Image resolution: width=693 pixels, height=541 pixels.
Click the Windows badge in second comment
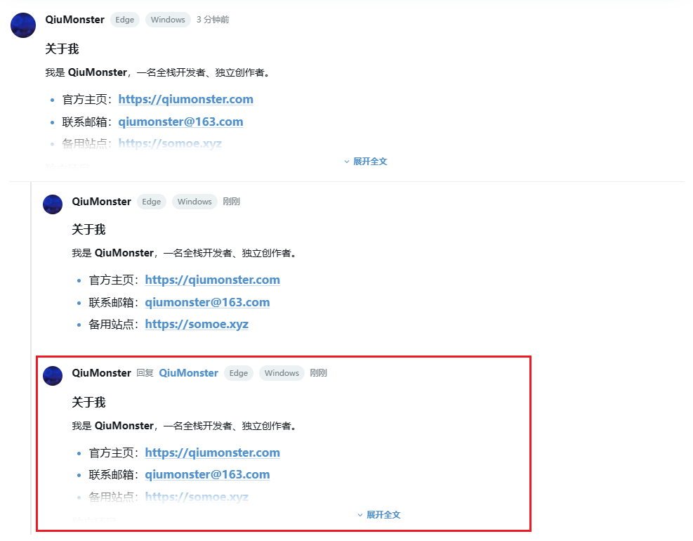194,202
